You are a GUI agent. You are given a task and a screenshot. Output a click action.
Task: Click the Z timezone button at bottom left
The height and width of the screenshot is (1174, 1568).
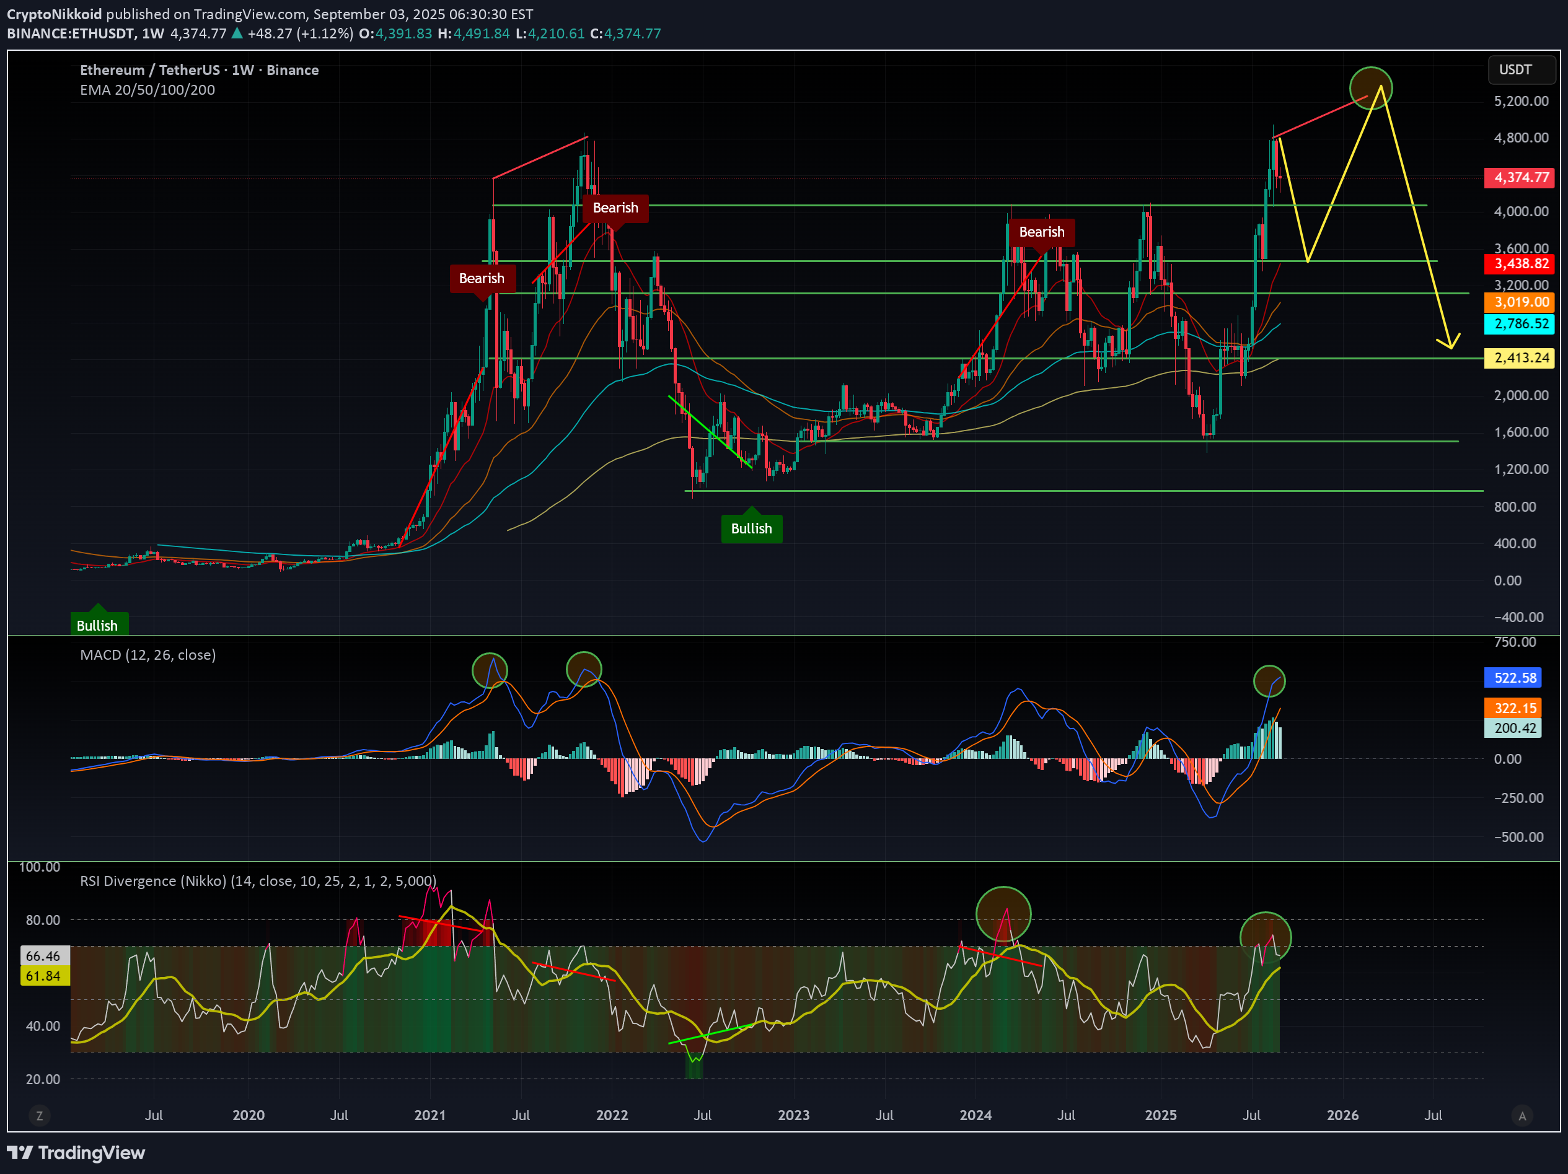coord(40,1116)
